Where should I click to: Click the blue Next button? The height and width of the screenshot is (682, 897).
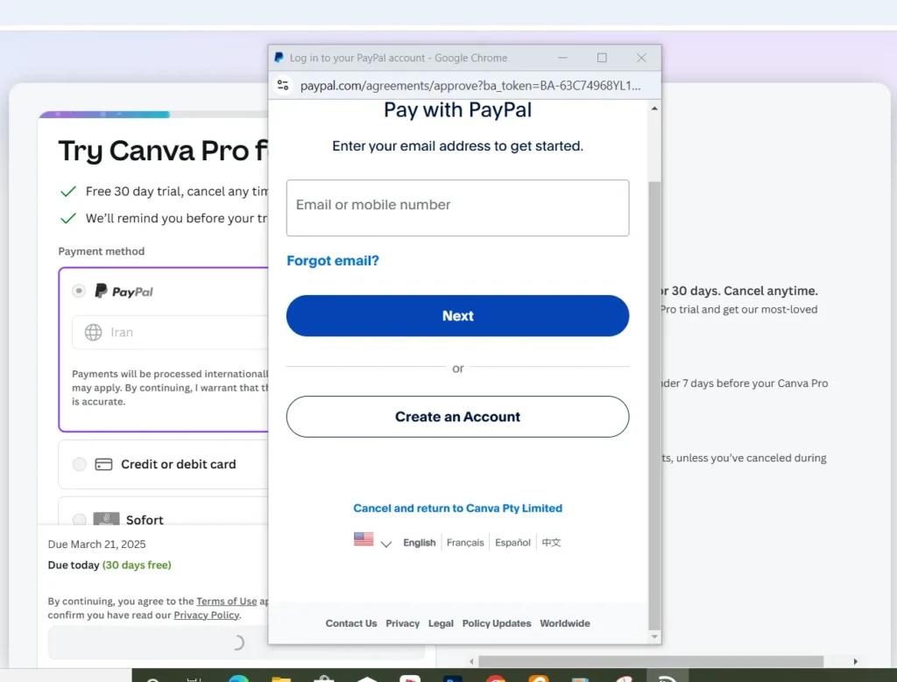(457, 315)
